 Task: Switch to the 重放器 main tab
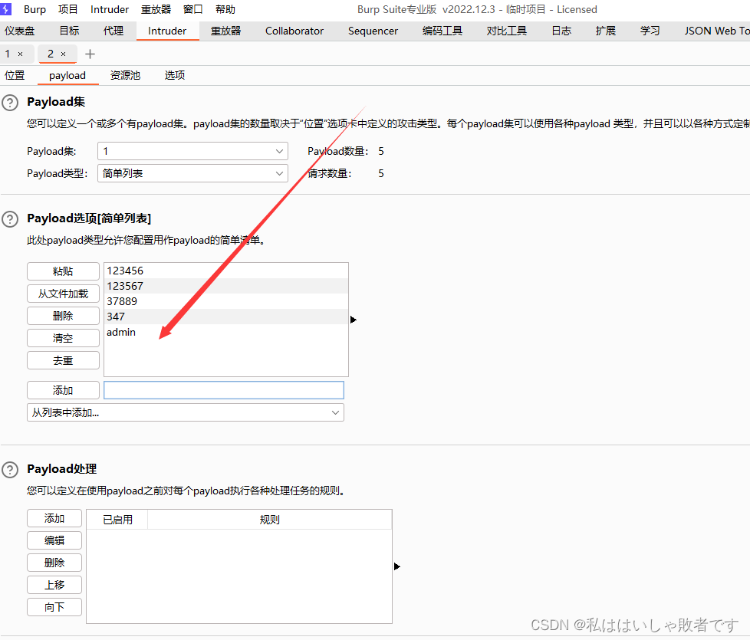[x=225, y=31]
